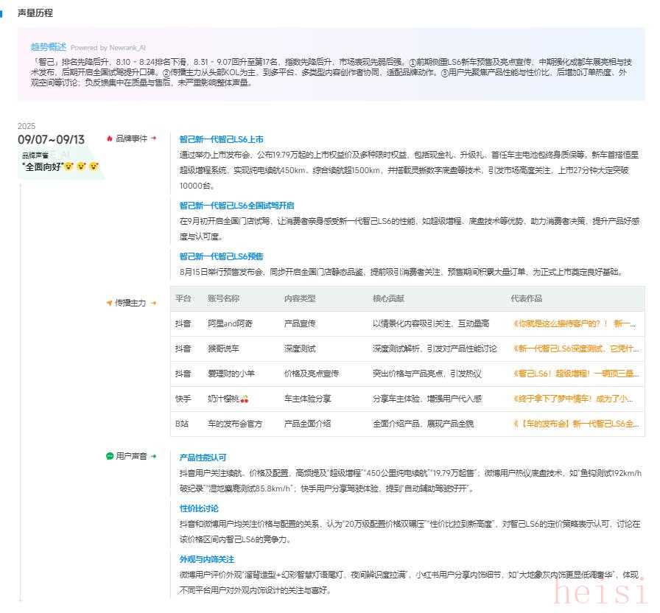This screenshot has width=660, height=613.
Task: Open the 智己新一代智己LS6预售 event title
Action: tap(221, 256)
